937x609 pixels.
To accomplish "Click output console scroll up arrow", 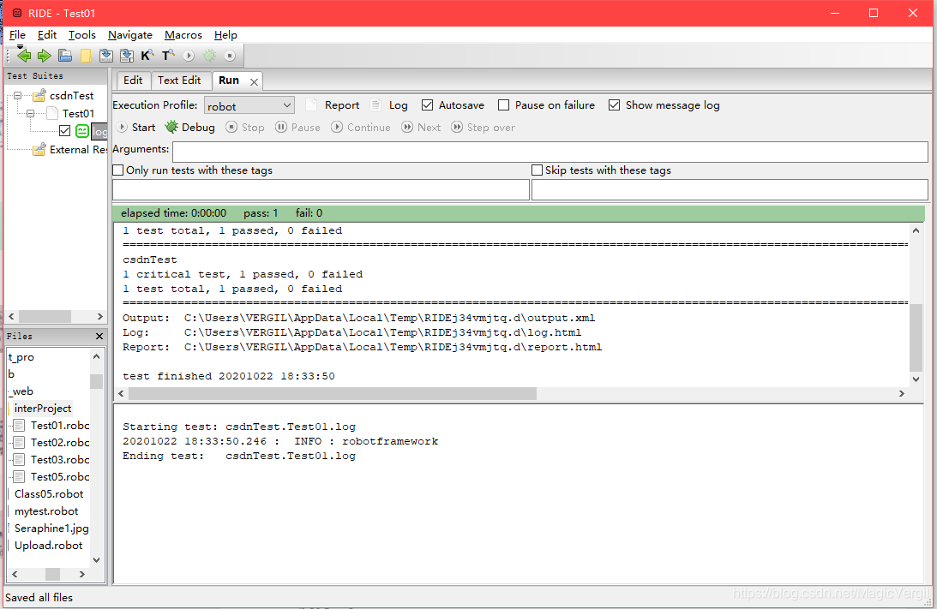I will tap(916, 230).
